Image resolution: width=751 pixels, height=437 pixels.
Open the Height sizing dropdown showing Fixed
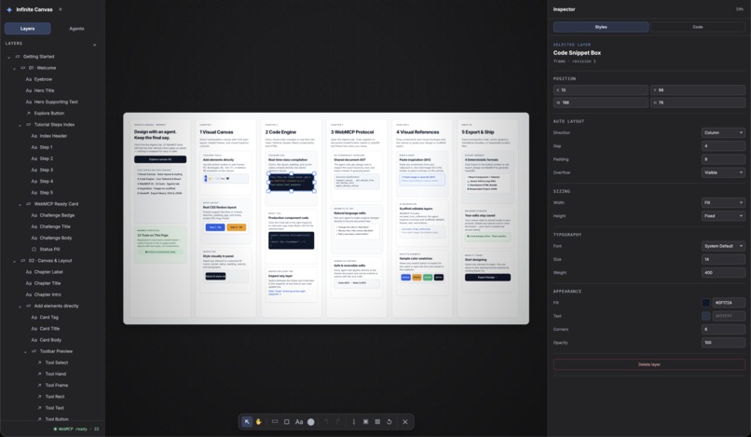723,216
